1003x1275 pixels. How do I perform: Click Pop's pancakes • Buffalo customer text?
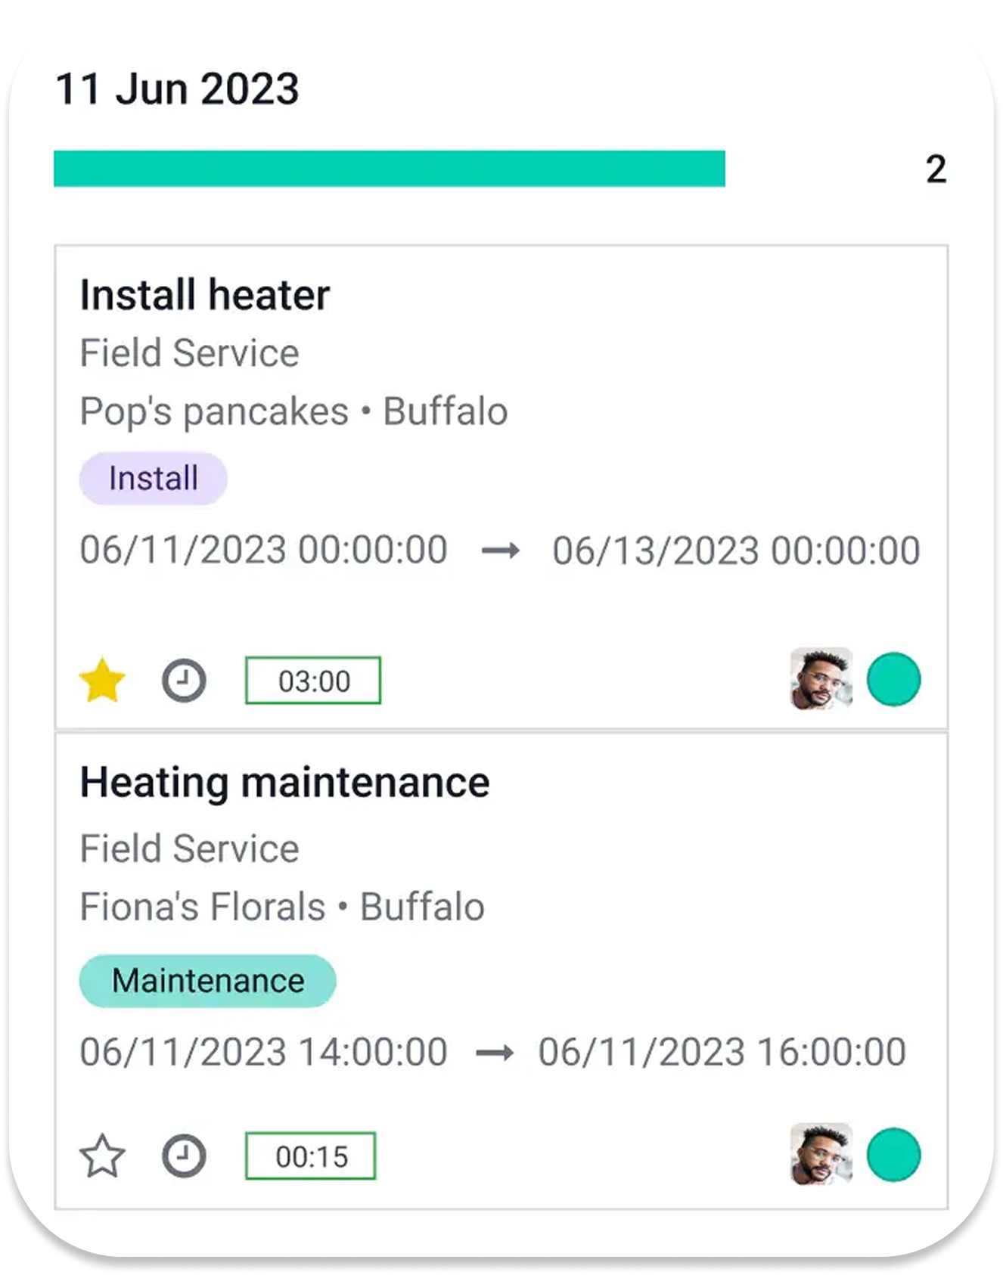[x=293, y=412]
